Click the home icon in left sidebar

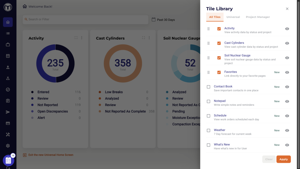pyautogui.click(x=8, y=22)
